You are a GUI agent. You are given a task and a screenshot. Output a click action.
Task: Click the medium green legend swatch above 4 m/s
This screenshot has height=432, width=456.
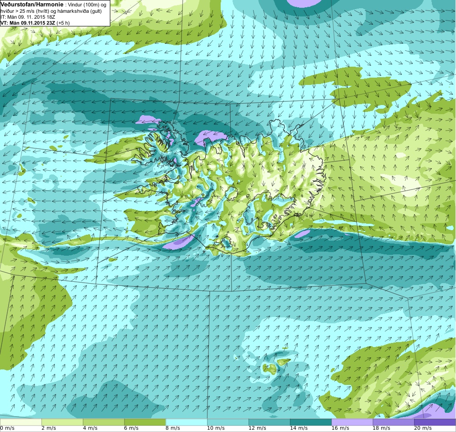(x=104, y=422)
